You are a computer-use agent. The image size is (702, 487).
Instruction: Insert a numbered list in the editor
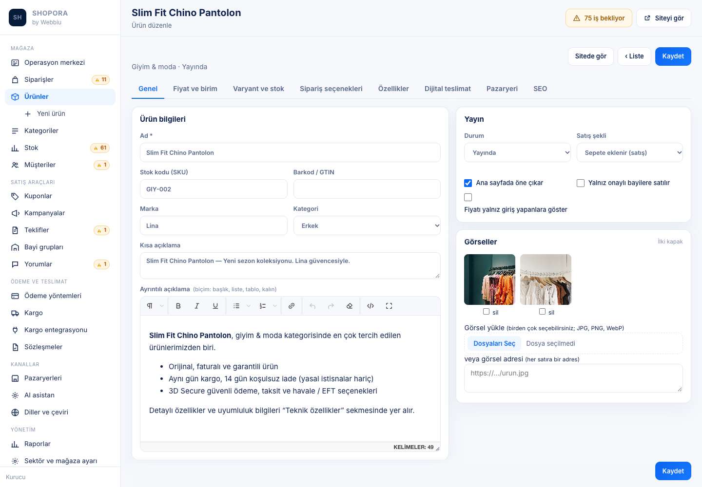pyautogui.click(x=263, y=306)
